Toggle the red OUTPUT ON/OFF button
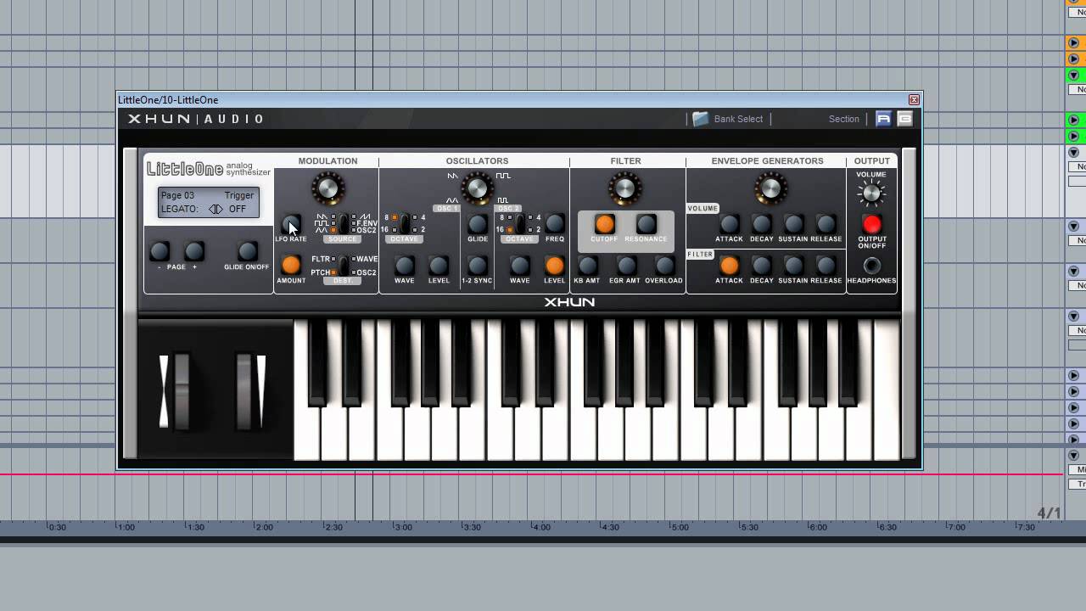1086x611 pixels. pyautogui.click(x=871, y=224)
